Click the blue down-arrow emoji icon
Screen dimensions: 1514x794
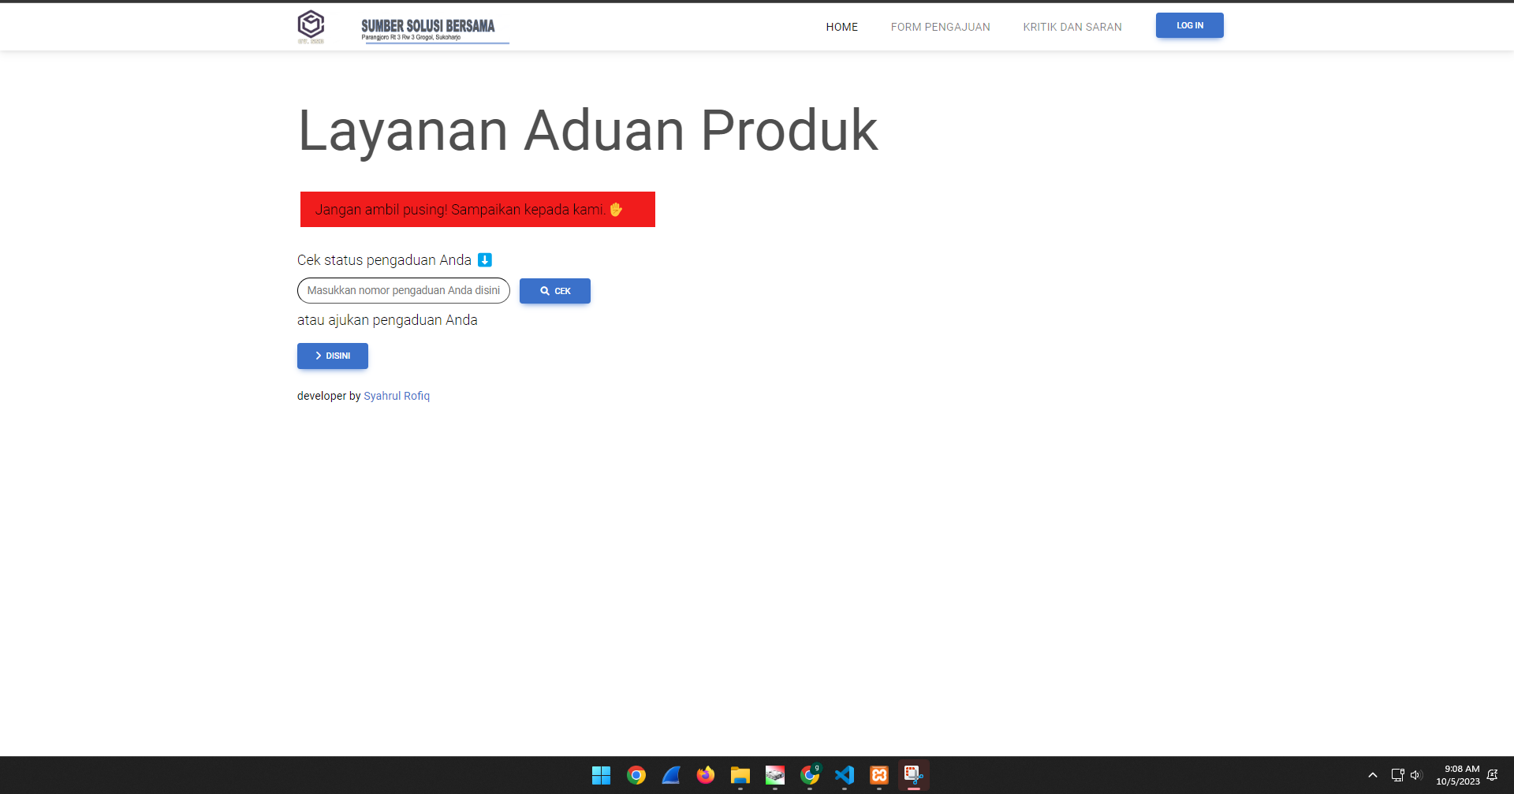[485, 260]
